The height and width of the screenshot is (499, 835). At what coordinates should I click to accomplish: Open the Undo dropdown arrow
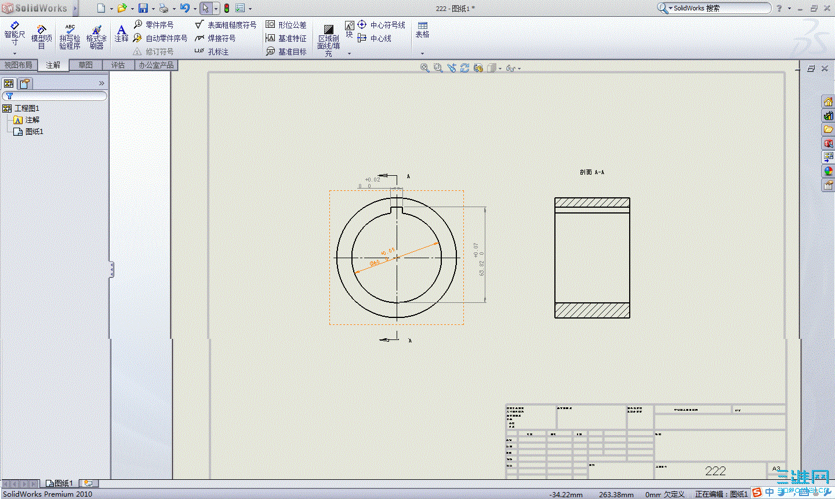[x=195, y=9]
